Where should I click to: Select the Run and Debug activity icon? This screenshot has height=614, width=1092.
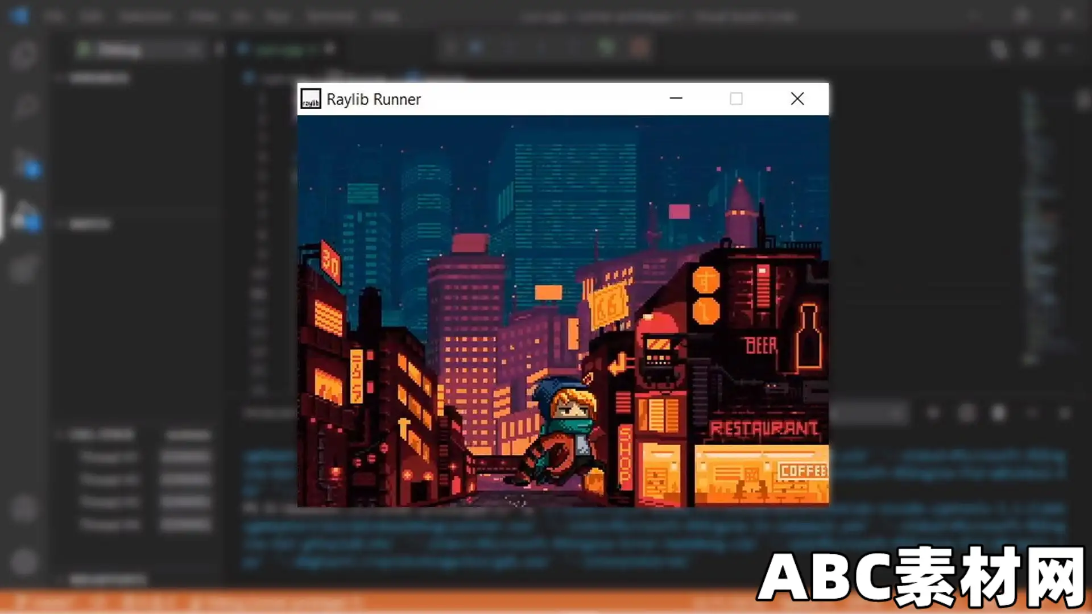point(25,216)
